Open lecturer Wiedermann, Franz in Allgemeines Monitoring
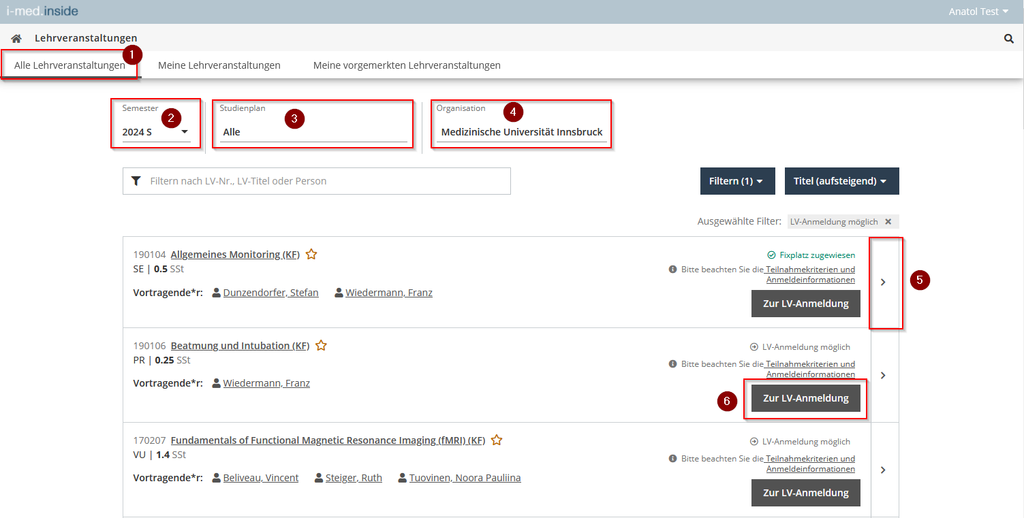 click(x=388, y=293)
